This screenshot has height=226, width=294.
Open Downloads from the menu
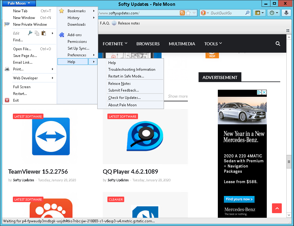pos(78,24)
